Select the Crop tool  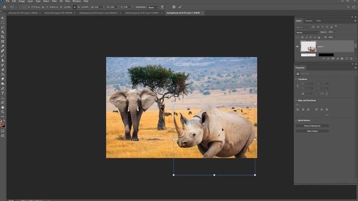pyautogui.click(x=2, y=37)
